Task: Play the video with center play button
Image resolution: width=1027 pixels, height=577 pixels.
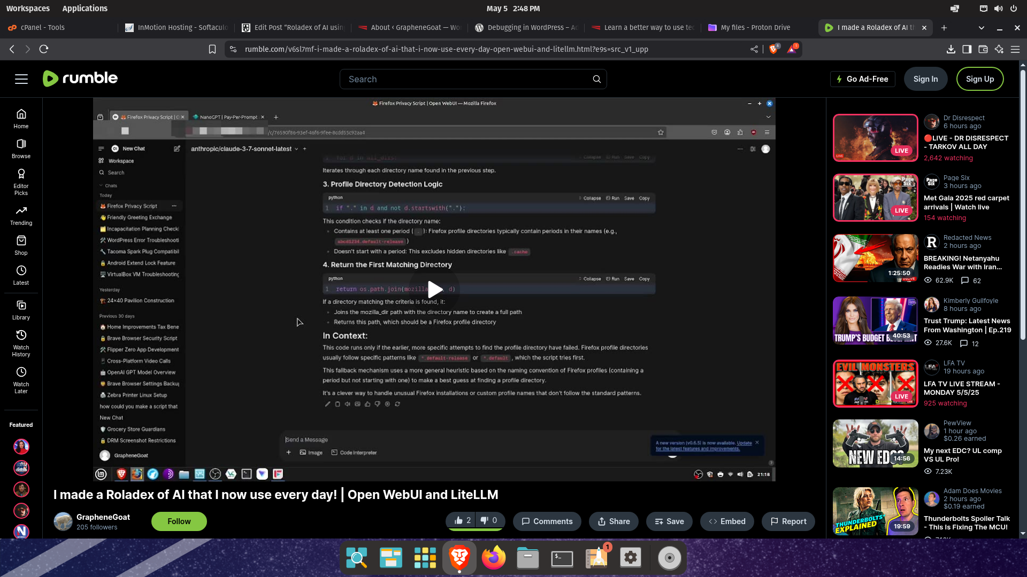Action: 434,290
